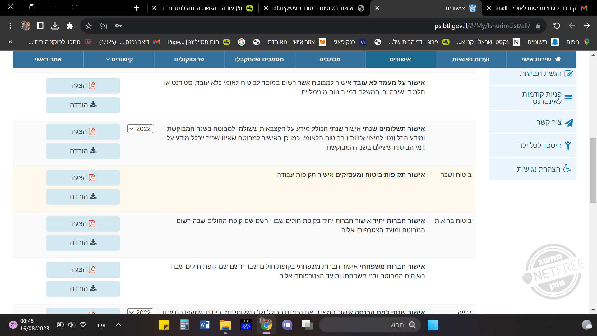Toggle the browser side panel icon
Viewport: 597px width, 336px height.
tap(40, 26)
